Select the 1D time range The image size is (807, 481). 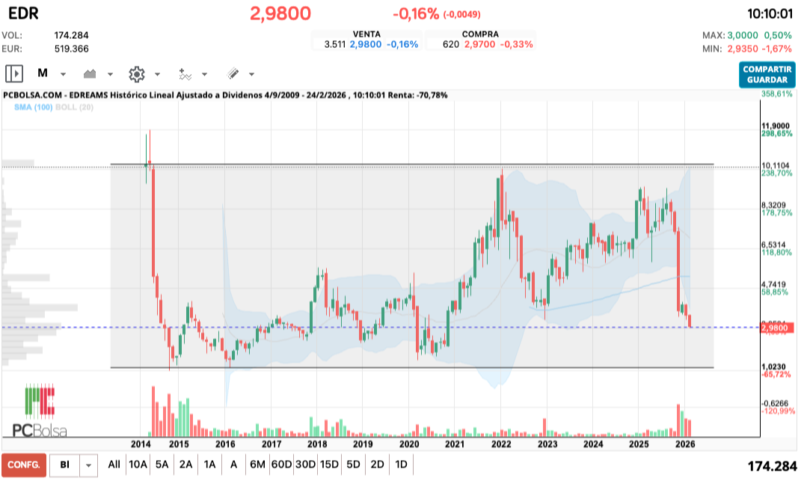point(401,465)
